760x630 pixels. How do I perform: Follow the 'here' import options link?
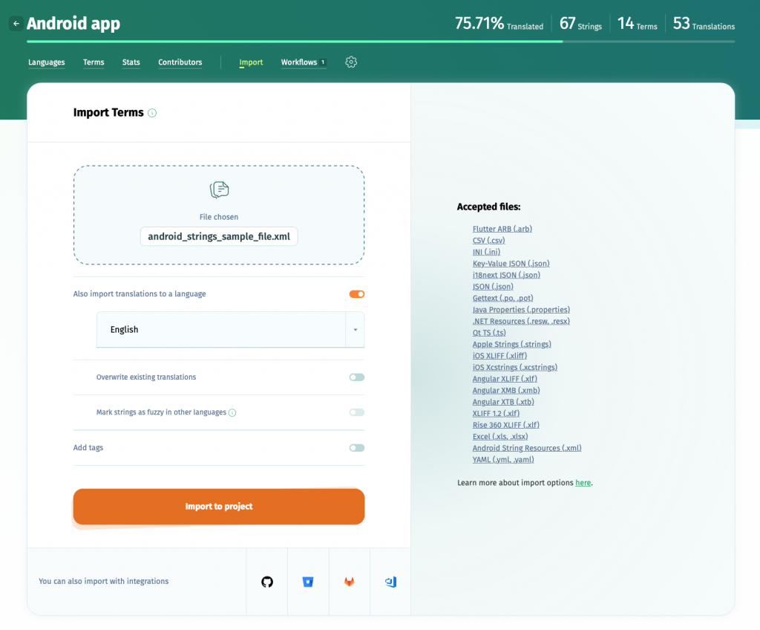pos(583,483)
